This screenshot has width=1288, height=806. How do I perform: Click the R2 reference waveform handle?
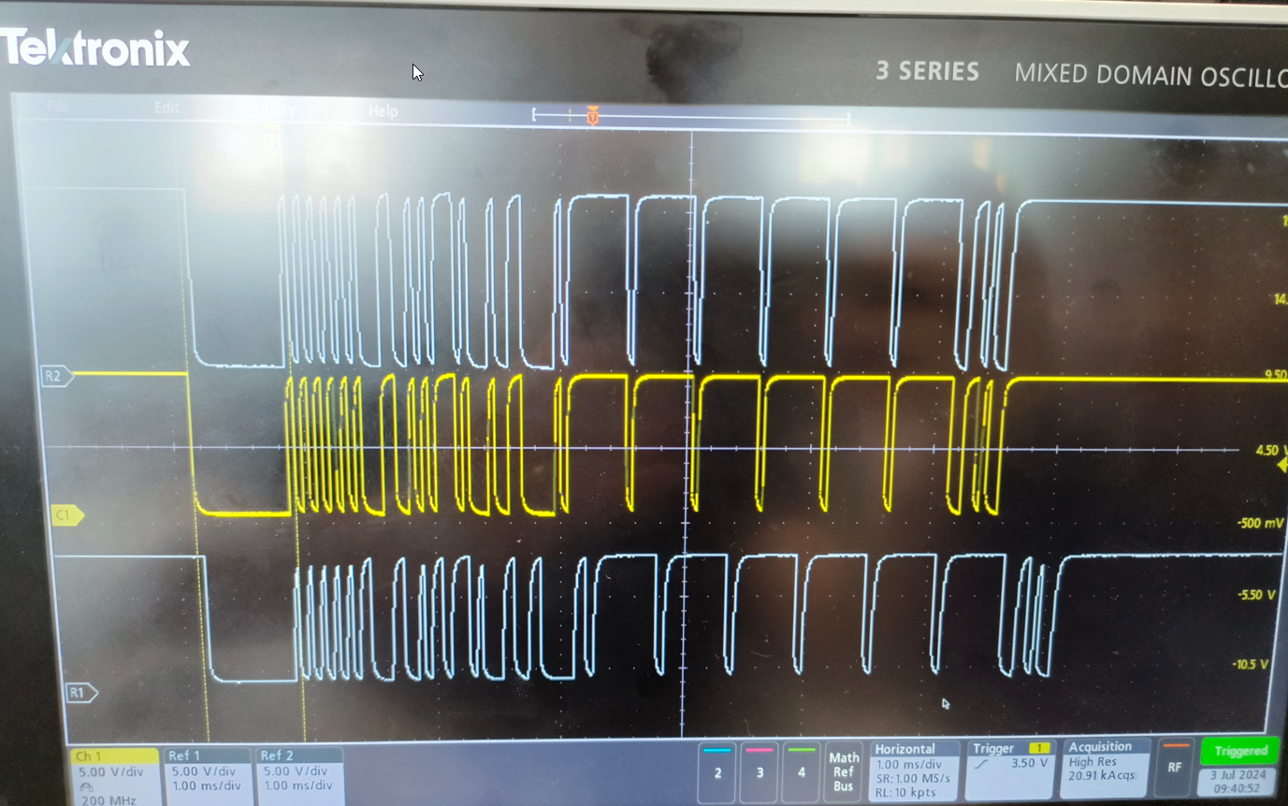pos(56,376)
